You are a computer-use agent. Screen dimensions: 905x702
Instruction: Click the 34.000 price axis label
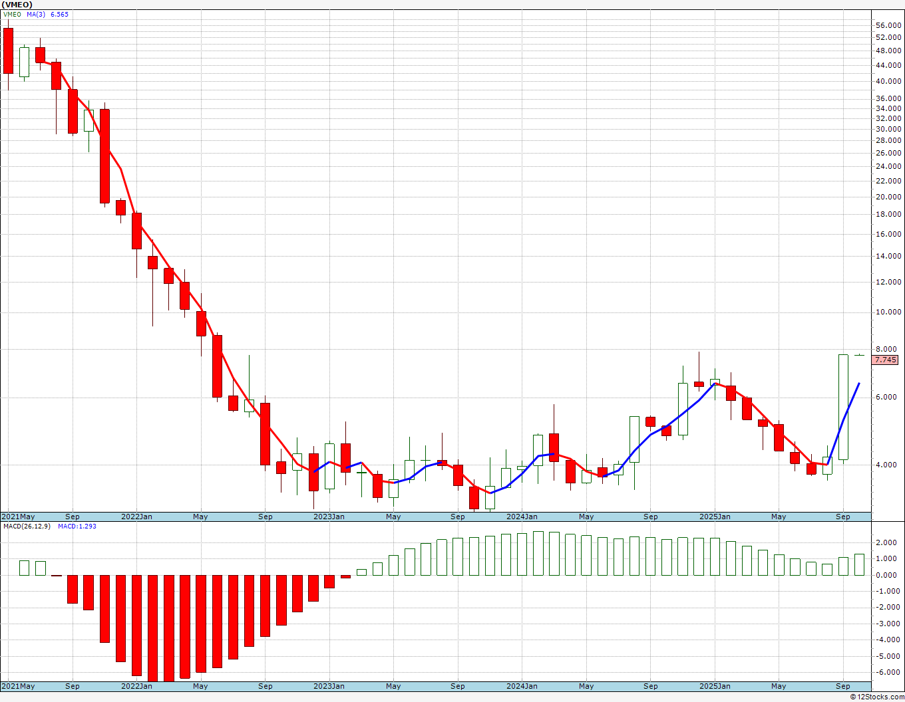pyautogui.click(x=889, y=108)
